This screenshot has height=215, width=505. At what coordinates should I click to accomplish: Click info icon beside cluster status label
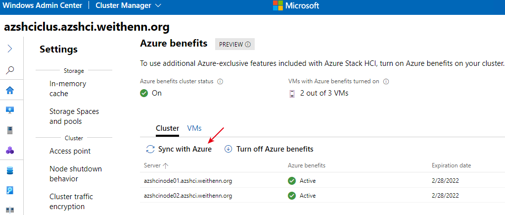pos(220,82)
